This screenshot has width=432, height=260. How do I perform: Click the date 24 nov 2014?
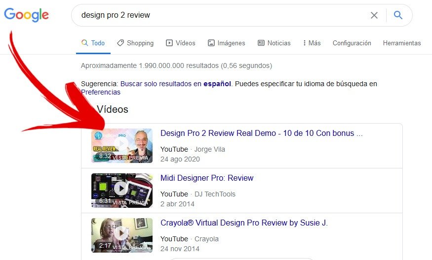180,249
